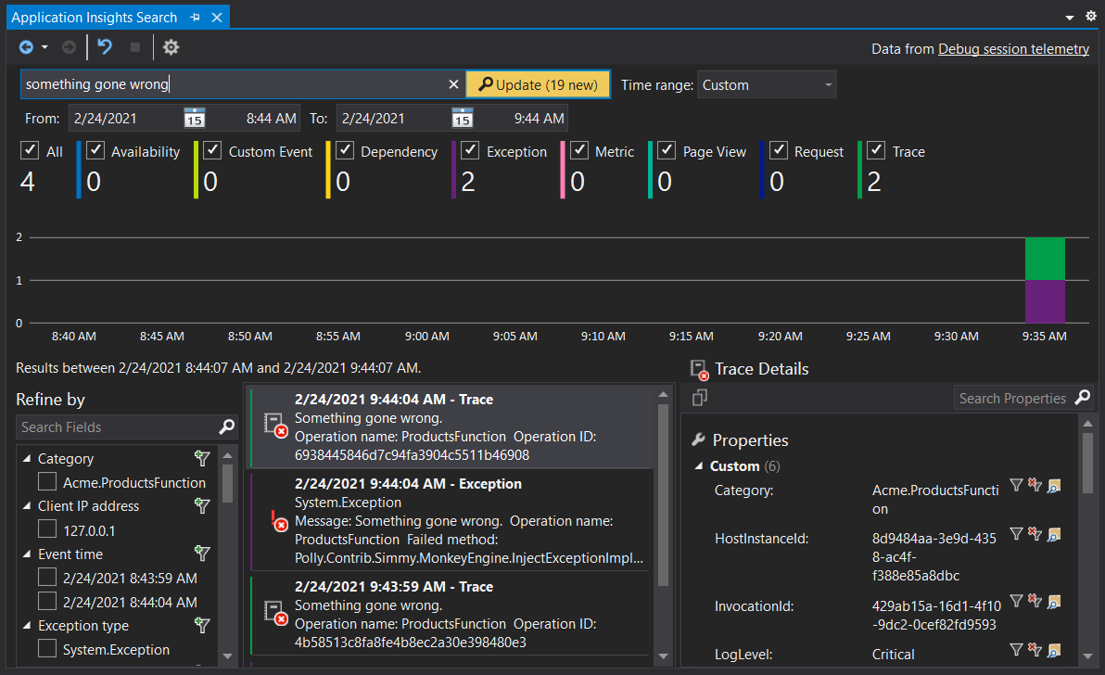Check the 8:43:59 AM event time
The height and width of the screenshot is (675, 1105).
[x=47, y=578]
